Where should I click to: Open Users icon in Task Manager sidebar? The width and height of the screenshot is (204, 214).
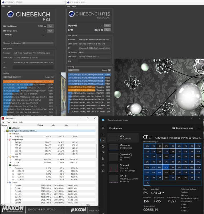(x=103, y=159)
